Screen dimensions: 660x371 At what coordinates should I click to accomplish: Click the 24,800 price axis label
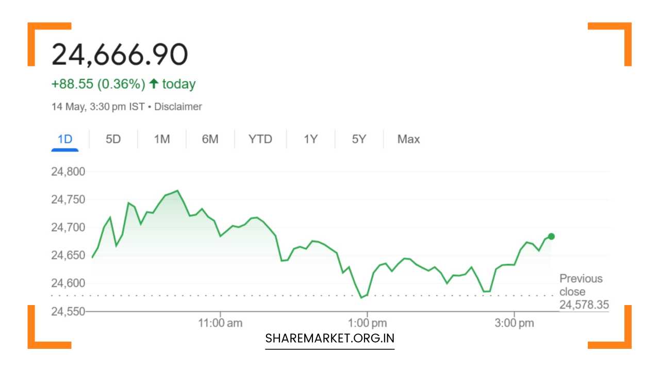[68, 172]
